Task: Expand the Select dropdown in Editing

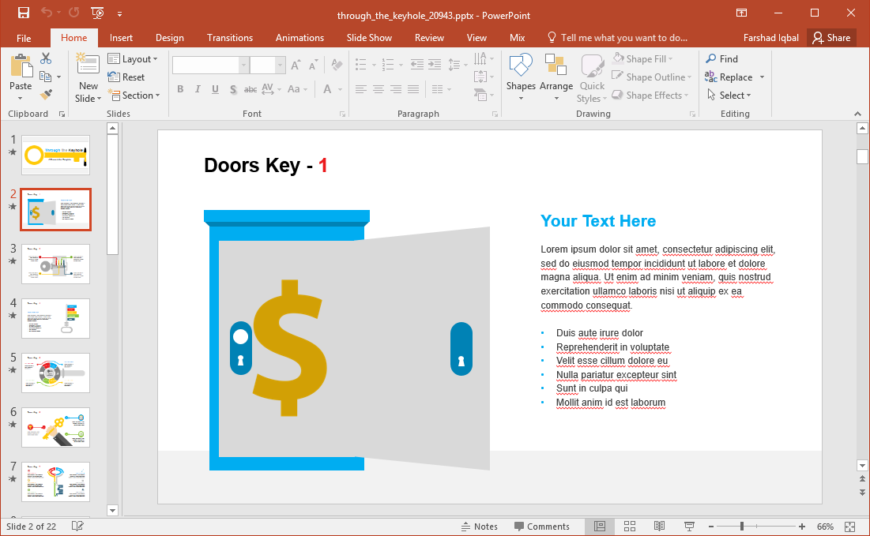Action: pos(735,96)
